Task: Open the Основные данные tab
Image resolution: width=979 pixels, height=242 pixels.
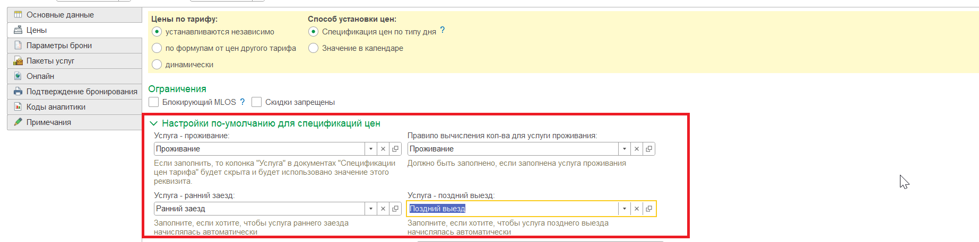Action: coord(74,15)
